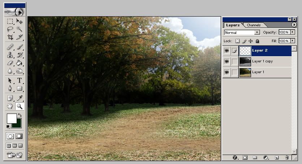
Task: Select the Type tool
Action: [x=20, y=80]
